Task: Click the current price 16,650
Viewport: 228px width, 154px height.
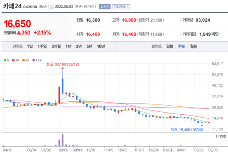Action: point(17,24)
